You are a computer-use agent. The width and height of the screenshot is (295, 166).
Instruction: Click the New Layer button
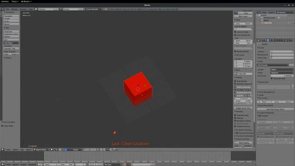point(243,17)
